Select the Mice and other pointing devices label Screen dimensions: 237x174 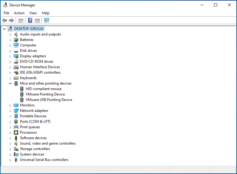(x=46, y=83)
